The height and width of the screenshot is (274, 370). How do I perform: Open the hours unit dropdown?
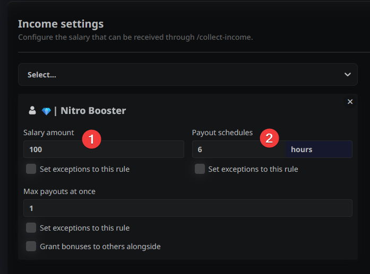(319, 149)
